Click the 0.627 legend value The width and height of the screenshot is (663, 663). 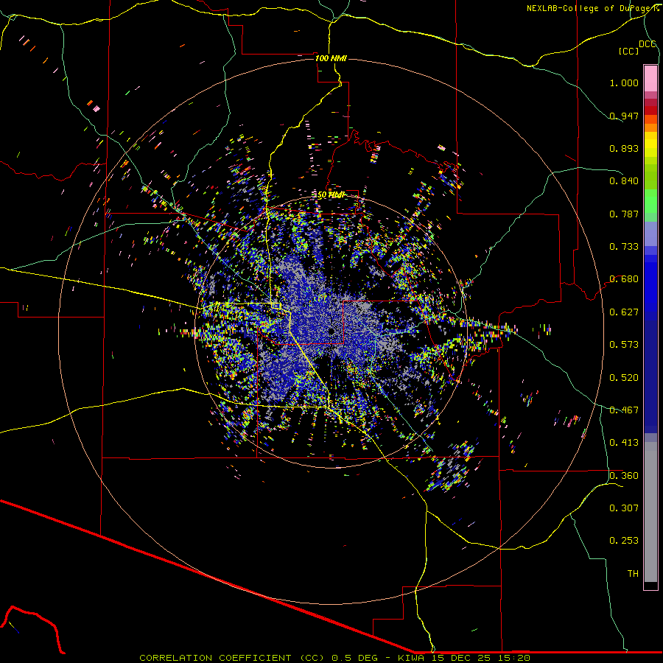[624, 312]
